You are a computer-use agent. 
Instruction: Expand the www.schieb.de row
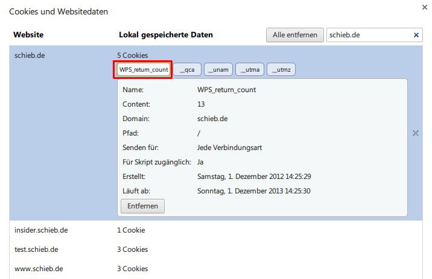coord(216,269)
